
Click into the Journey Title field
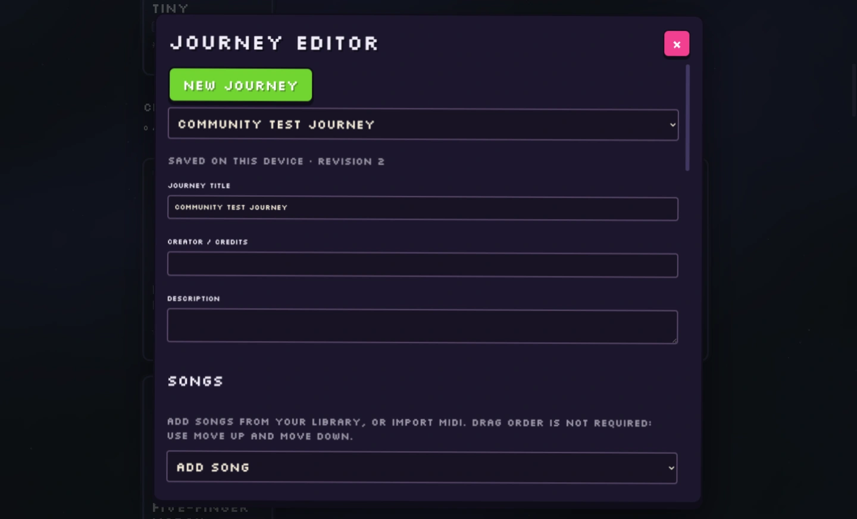pos(423,208)
